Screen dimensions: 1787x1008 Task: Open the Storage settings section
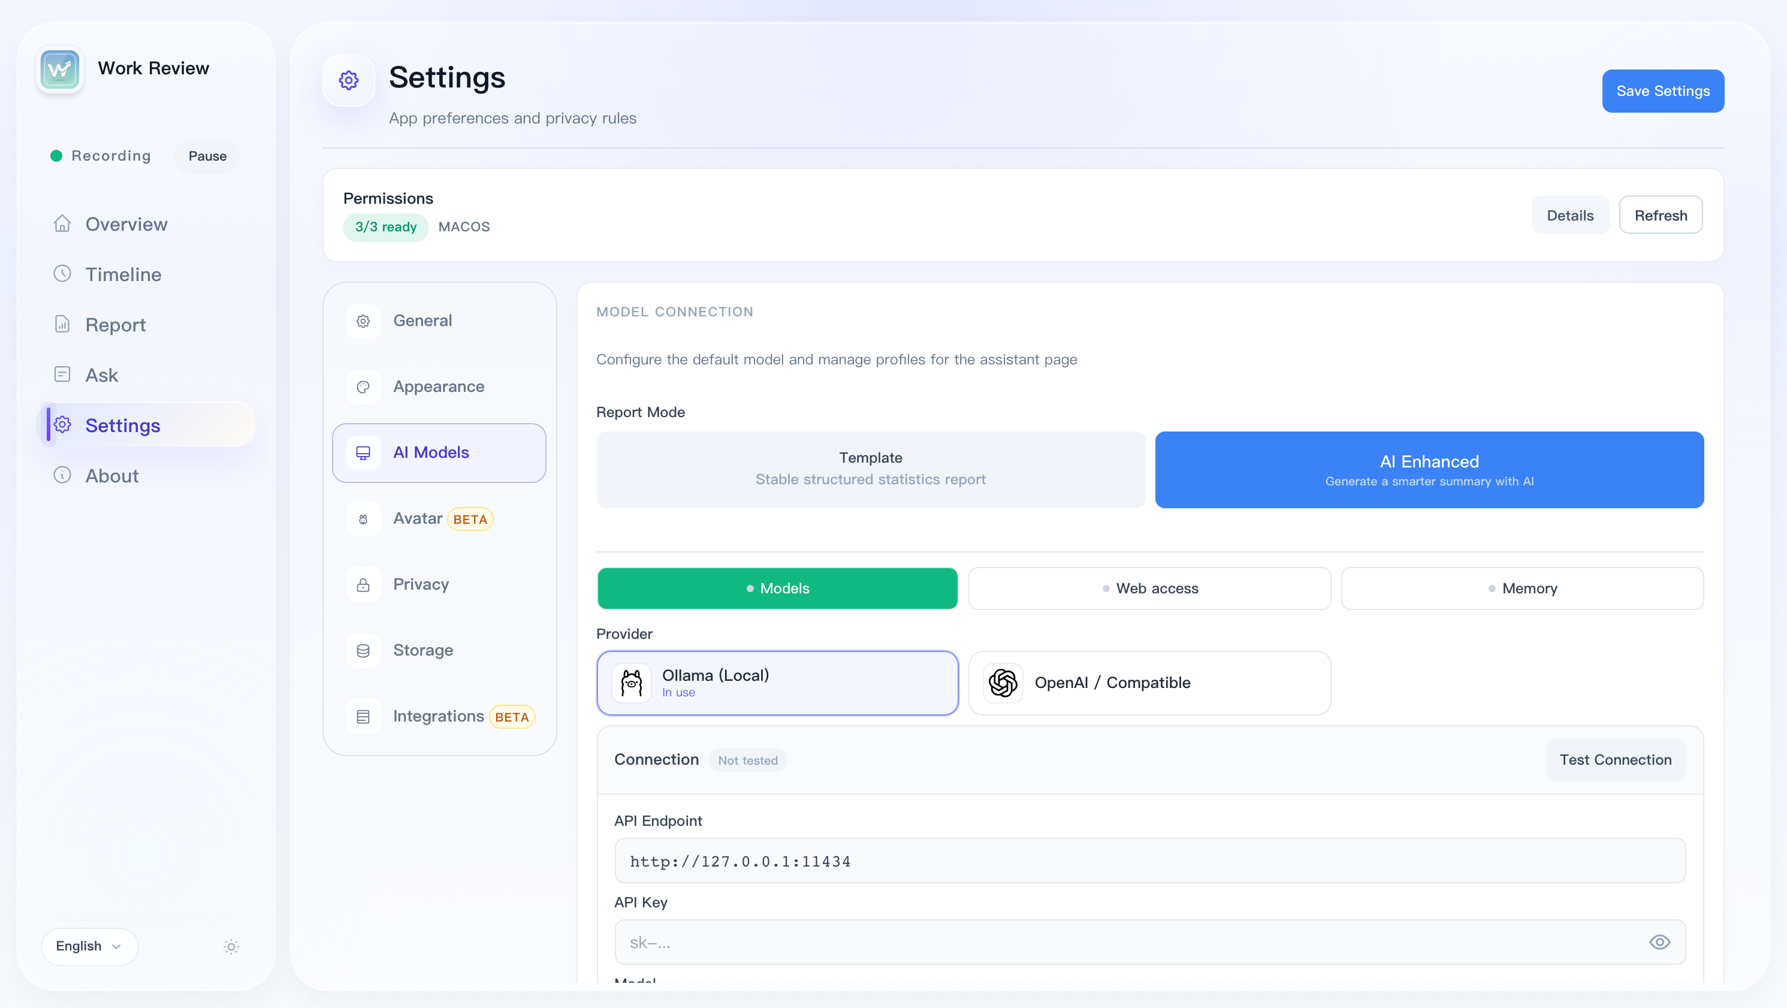coord(439,651)
